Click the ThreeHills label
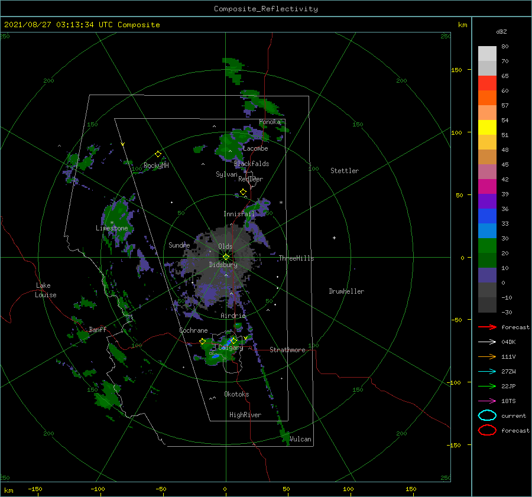This screenshot has width=532, height=497. point(297,258)
